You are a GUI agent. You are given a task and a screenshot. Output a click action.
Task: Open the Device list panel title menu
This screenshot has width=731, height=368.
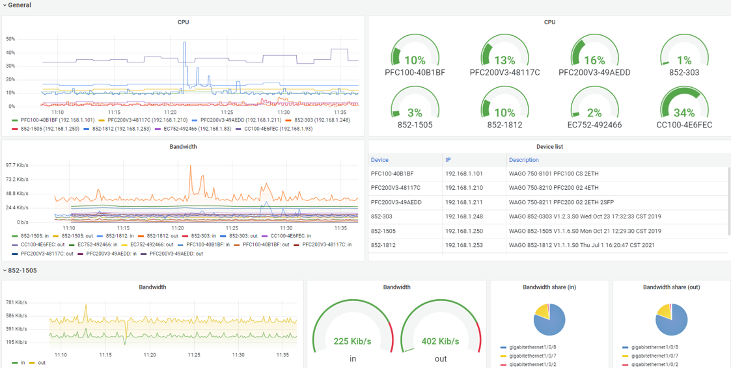549,146
